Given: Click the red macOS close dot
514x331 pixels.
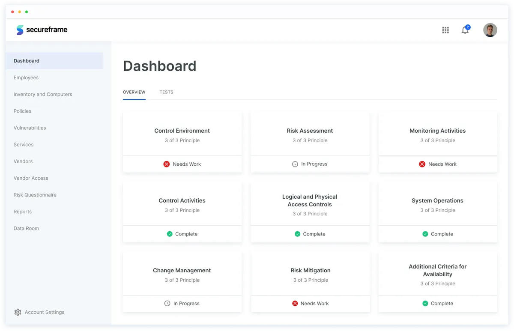Looking at the screenshot, I should (x=12, y=12).
